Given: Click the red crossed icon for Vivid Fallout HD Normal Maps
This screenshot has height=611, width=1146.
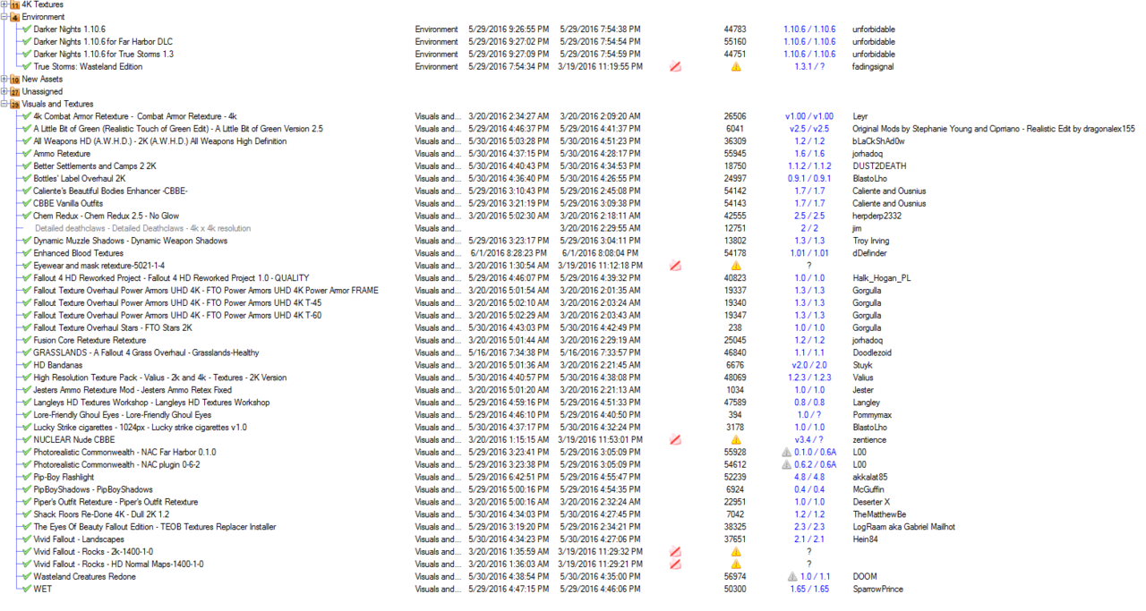Looking at the screenshot, I should [x=676, y=564].
